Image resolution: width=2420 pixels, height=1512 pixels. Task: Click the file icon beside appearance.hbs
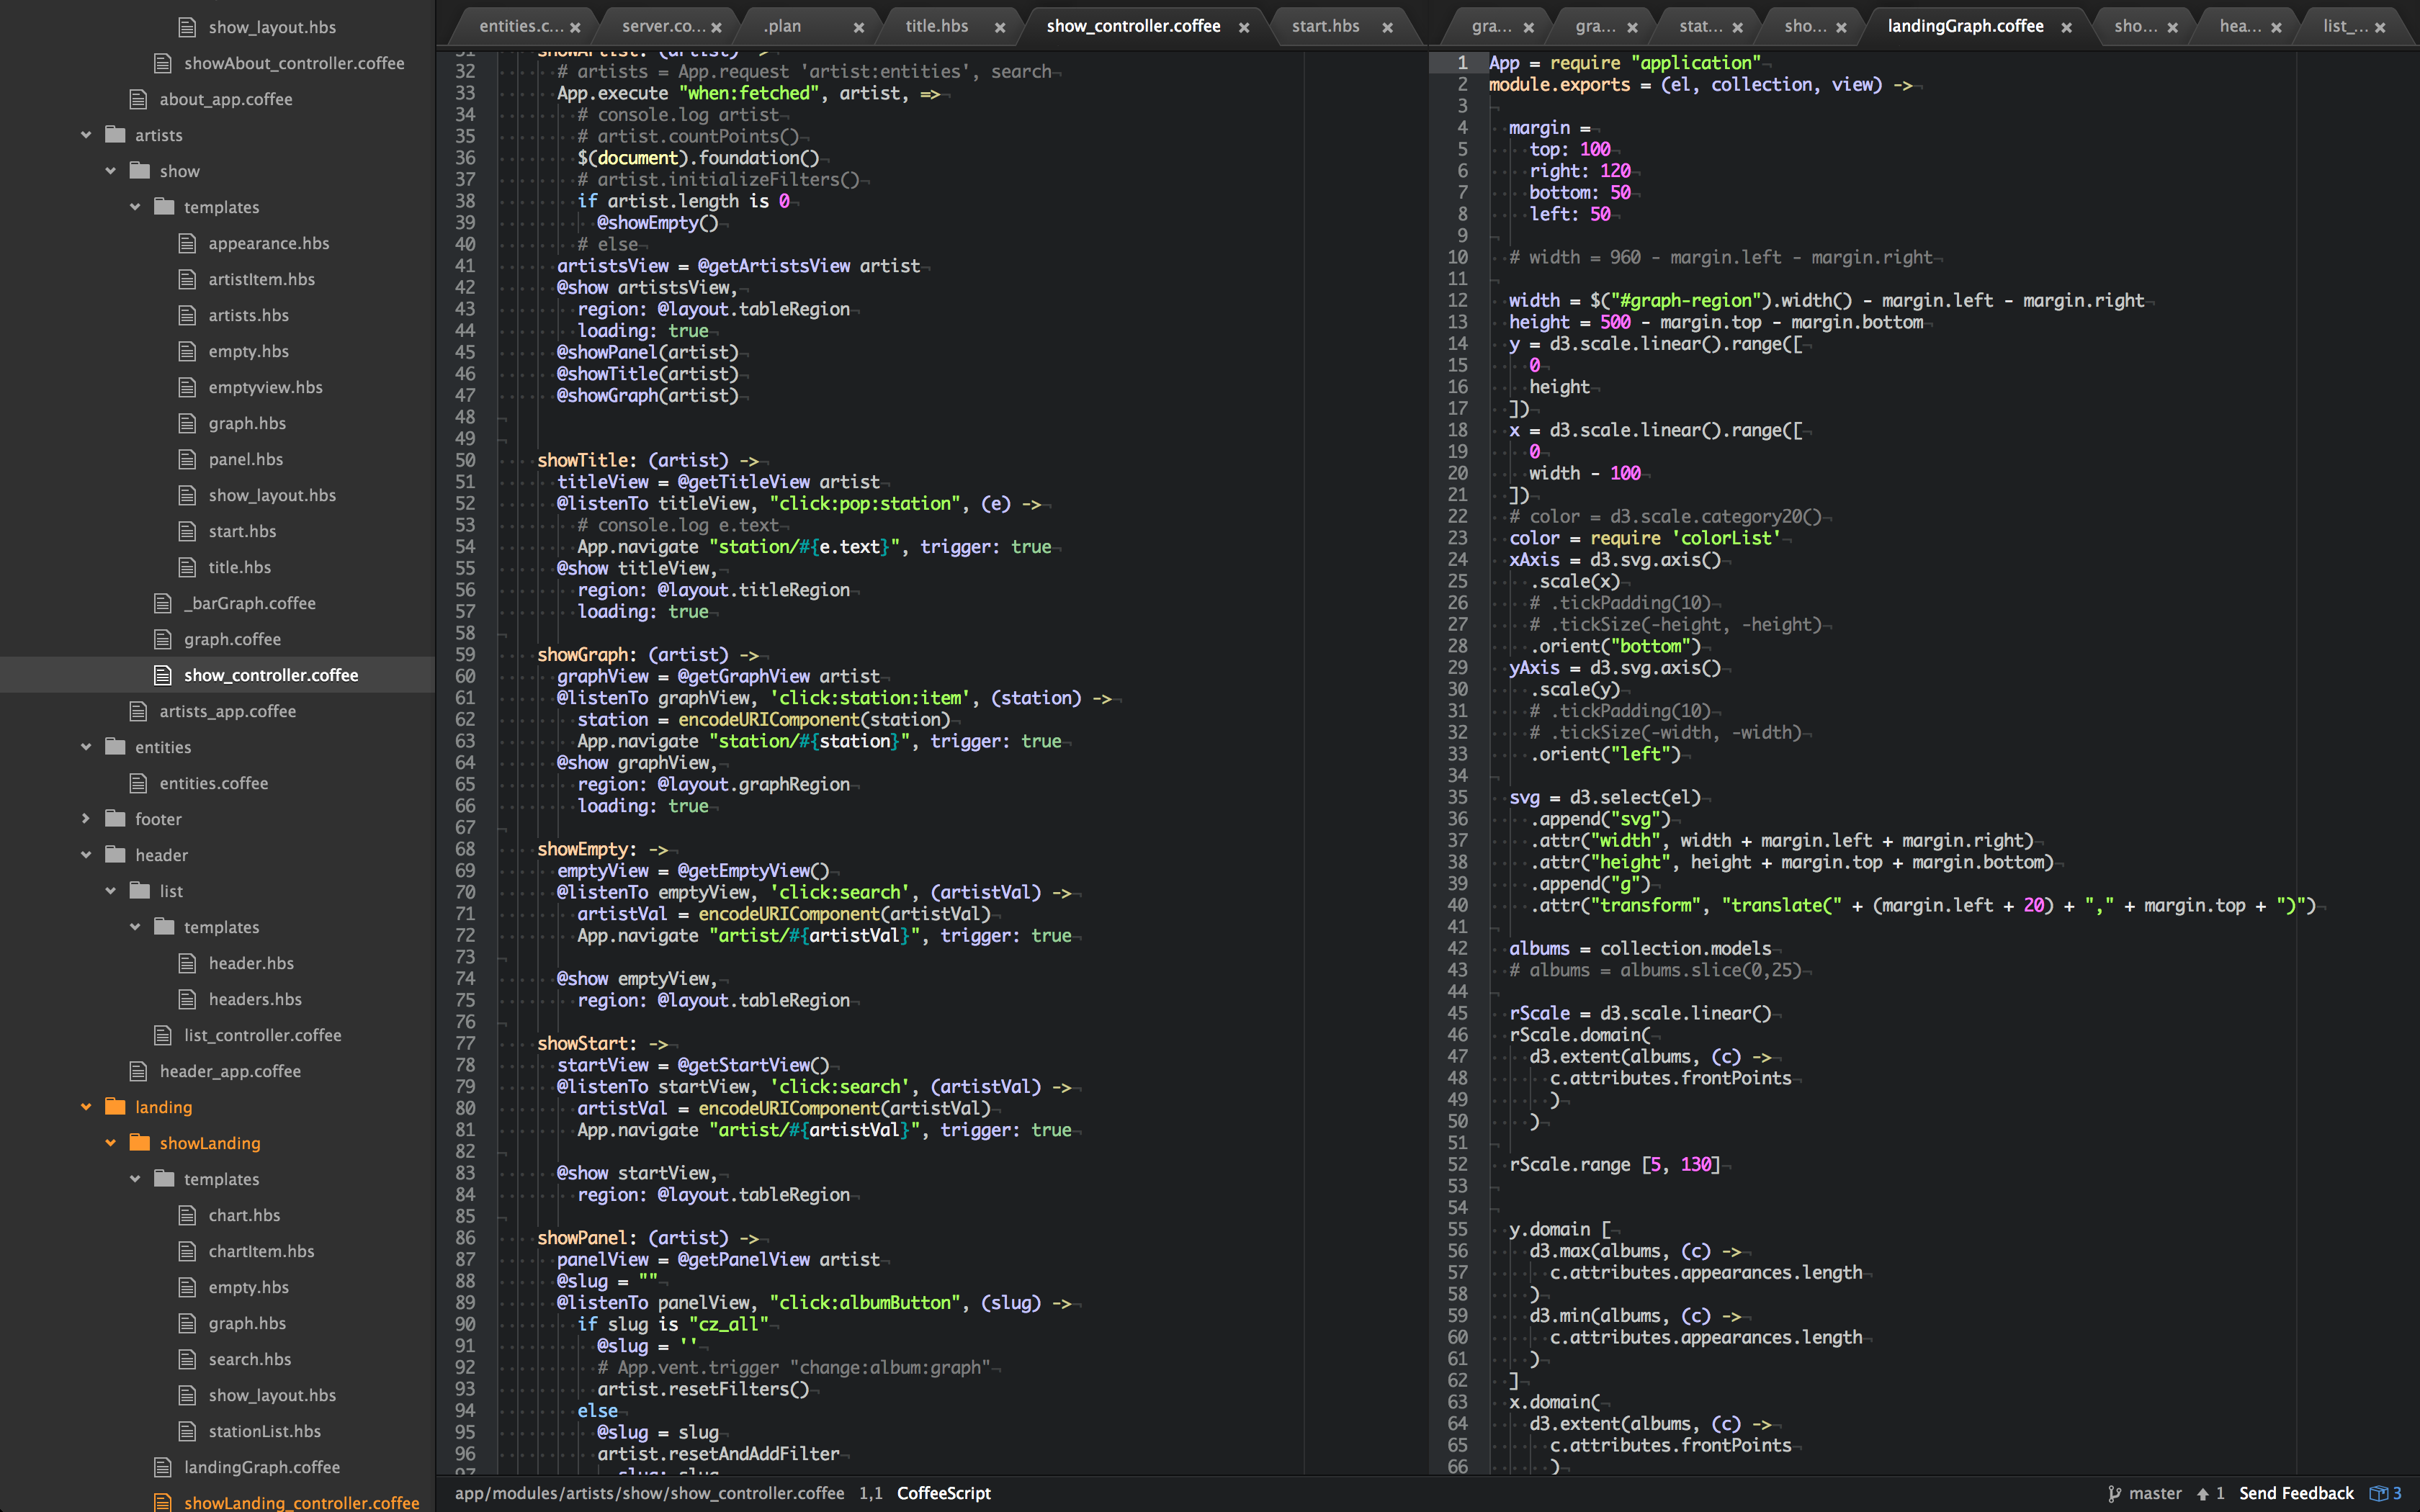coord(187,243)
